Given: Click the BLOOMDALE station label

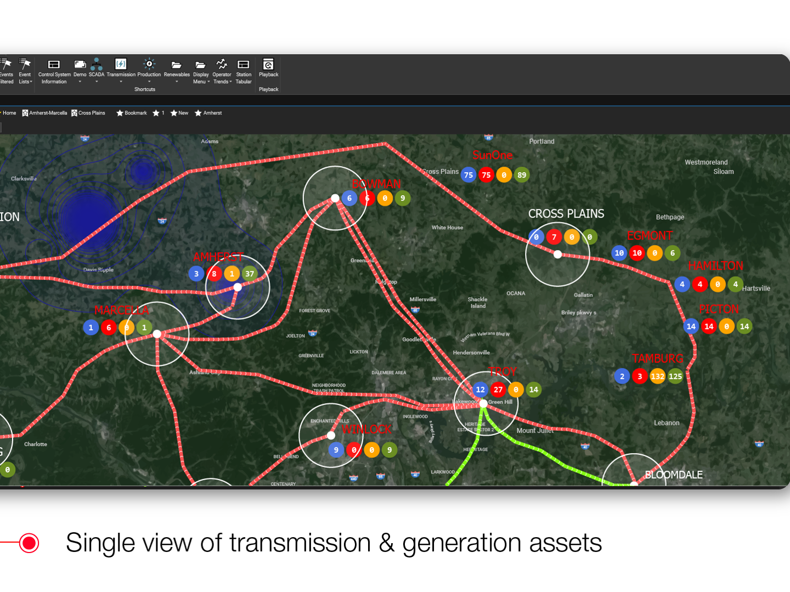Looking at the screenshot, I should [674, 475].
